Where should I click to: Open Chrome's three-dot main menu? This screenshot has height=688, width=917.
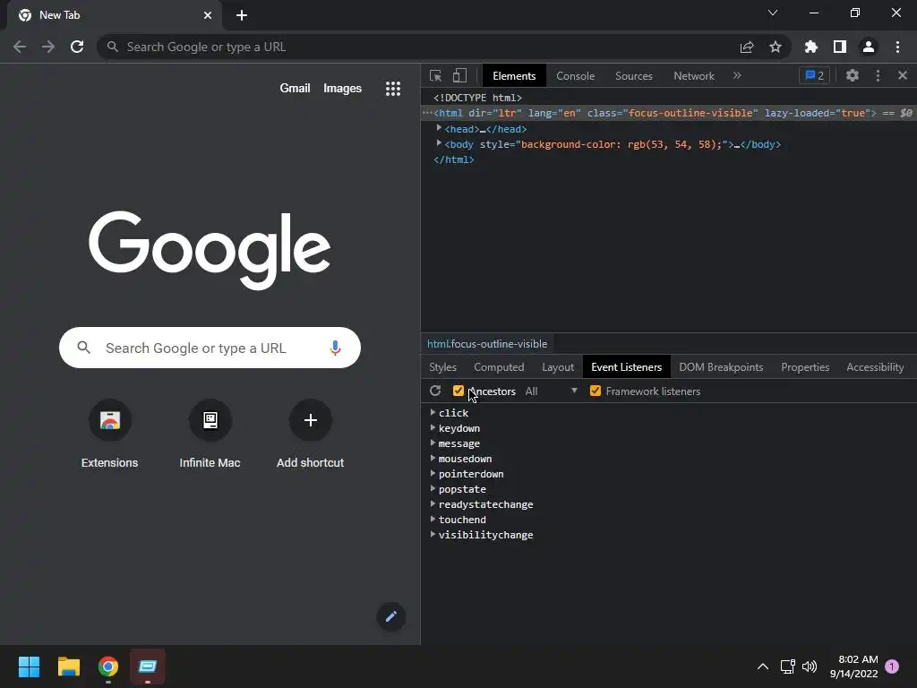coord(897,47)
